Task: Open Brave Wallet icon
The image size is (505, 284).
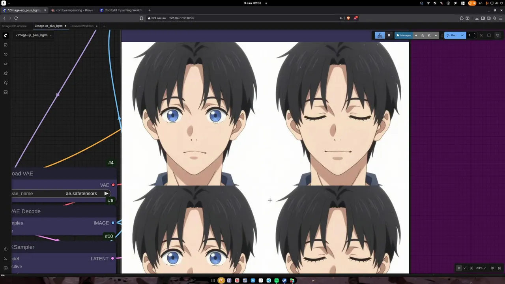Action: (x=488, y=18)
